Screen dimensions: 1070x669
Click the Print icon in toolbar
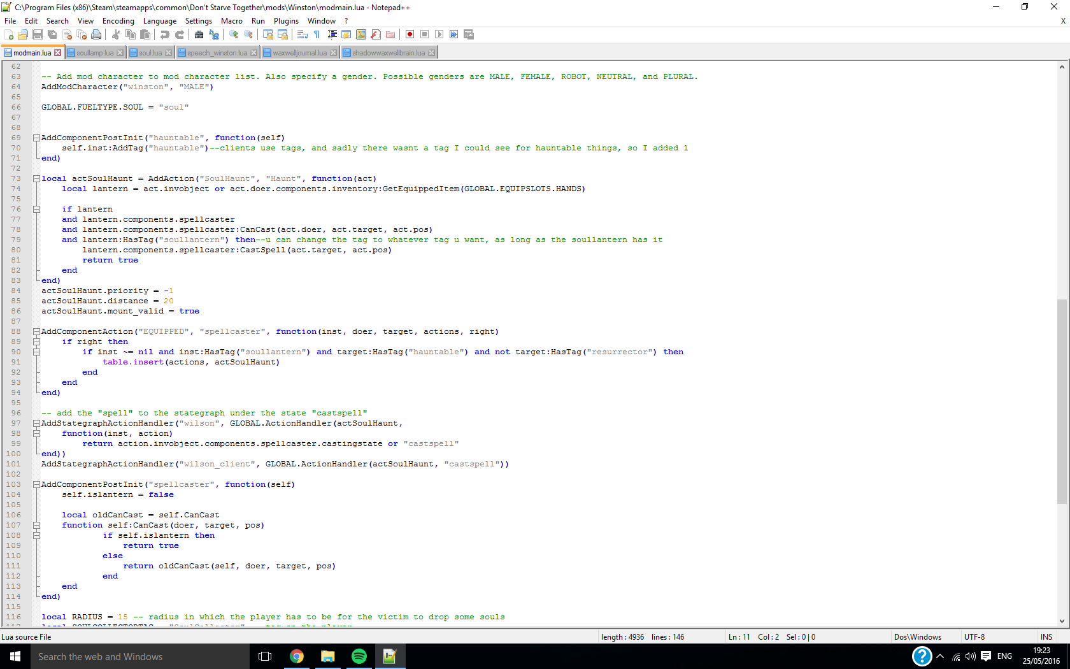[96, 34]
